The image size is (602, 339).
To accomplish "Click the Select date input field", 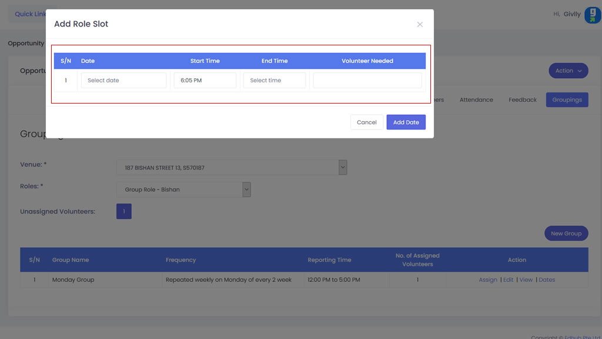I will (123, 81).
